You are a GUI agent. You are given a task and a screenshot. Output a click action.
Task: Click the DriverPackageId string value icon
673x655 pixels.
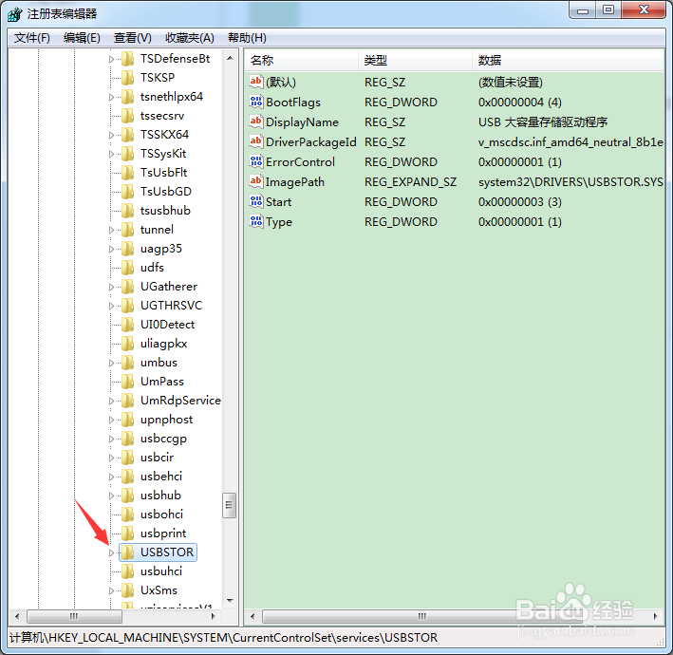255,141
